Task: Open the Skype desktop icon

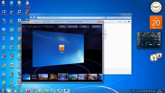Action: (x=12, y=3)
